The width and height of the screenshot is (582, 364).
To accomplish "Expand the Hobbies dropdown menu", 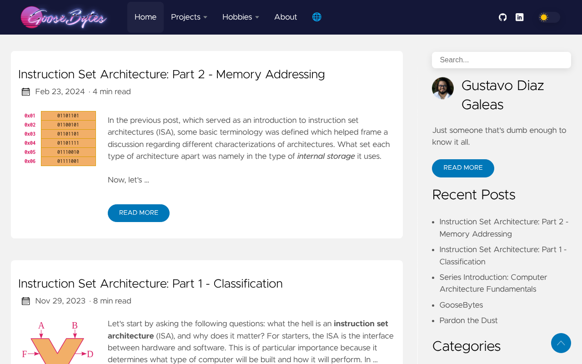I will point(241,17).
